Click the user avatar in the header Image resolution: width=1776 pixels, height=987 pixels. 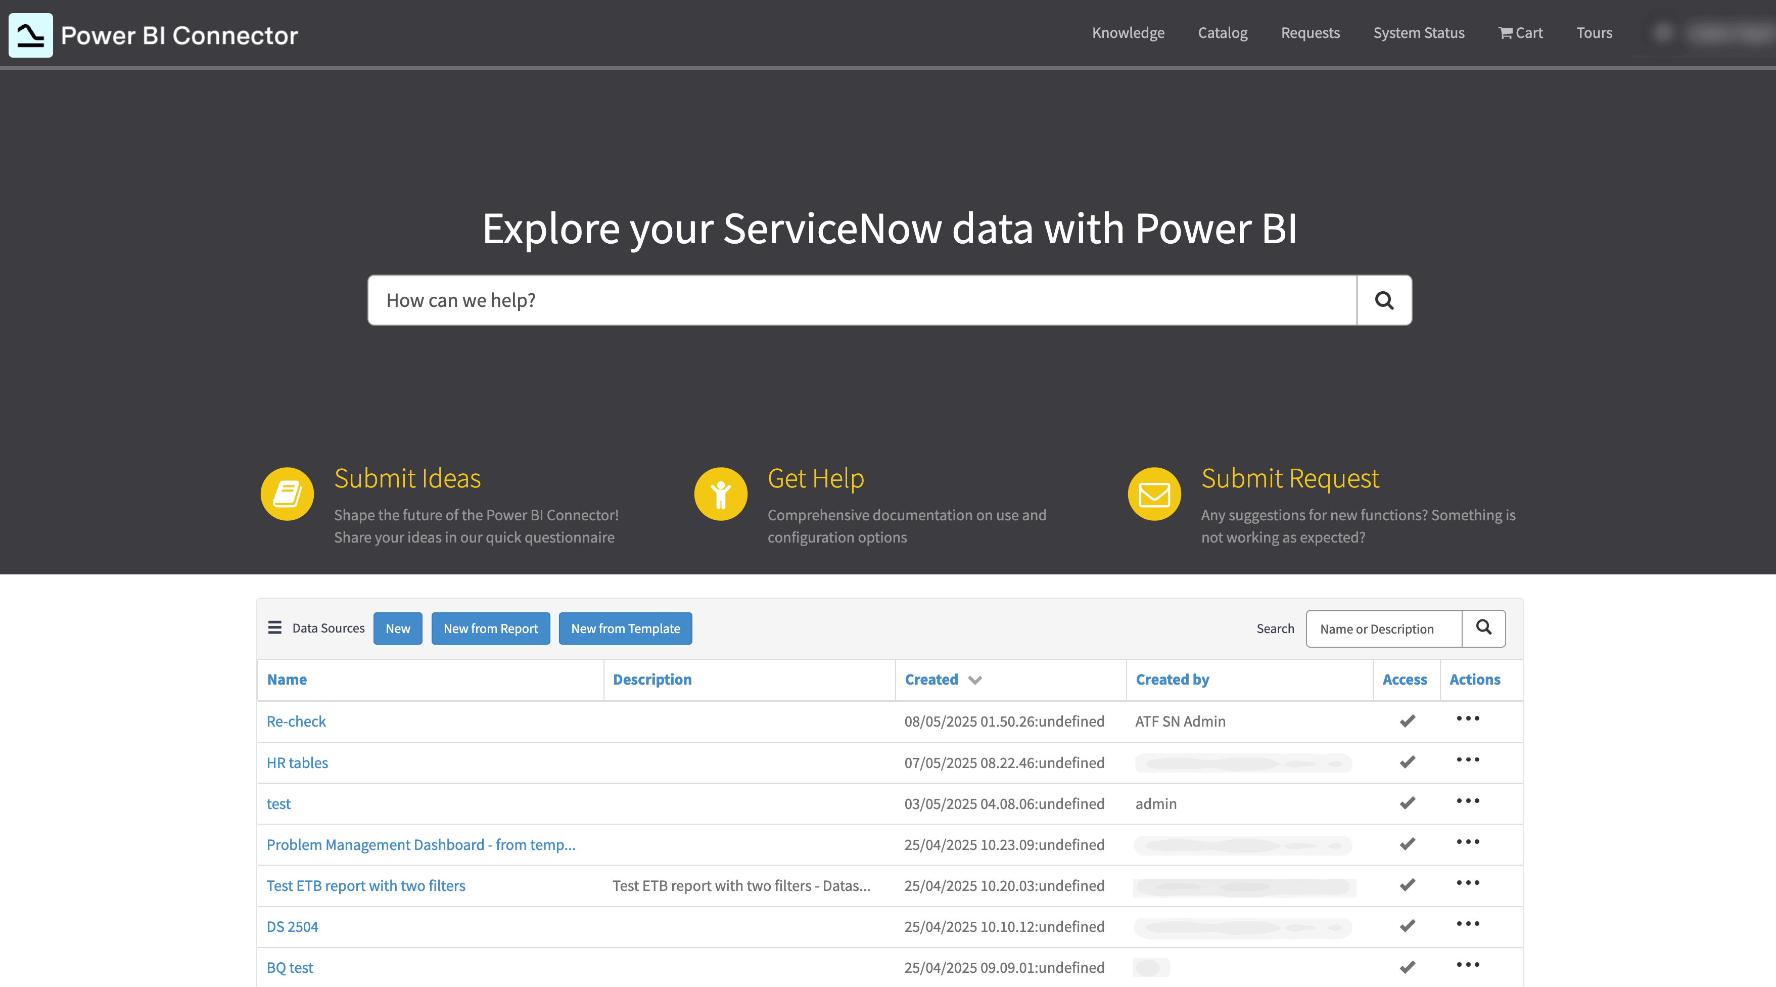click(x=1662, y=32)
